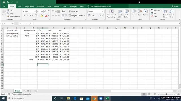Open File tab
This screenshot has width=181, height=101.
pyautogui.click(x=4, y=6)
